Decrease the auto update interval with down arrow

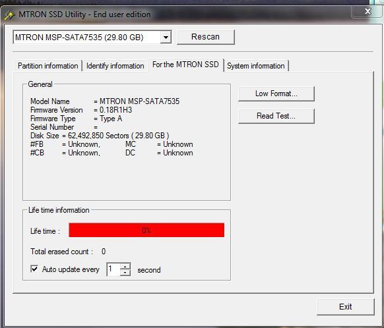(x=125, y=272)
